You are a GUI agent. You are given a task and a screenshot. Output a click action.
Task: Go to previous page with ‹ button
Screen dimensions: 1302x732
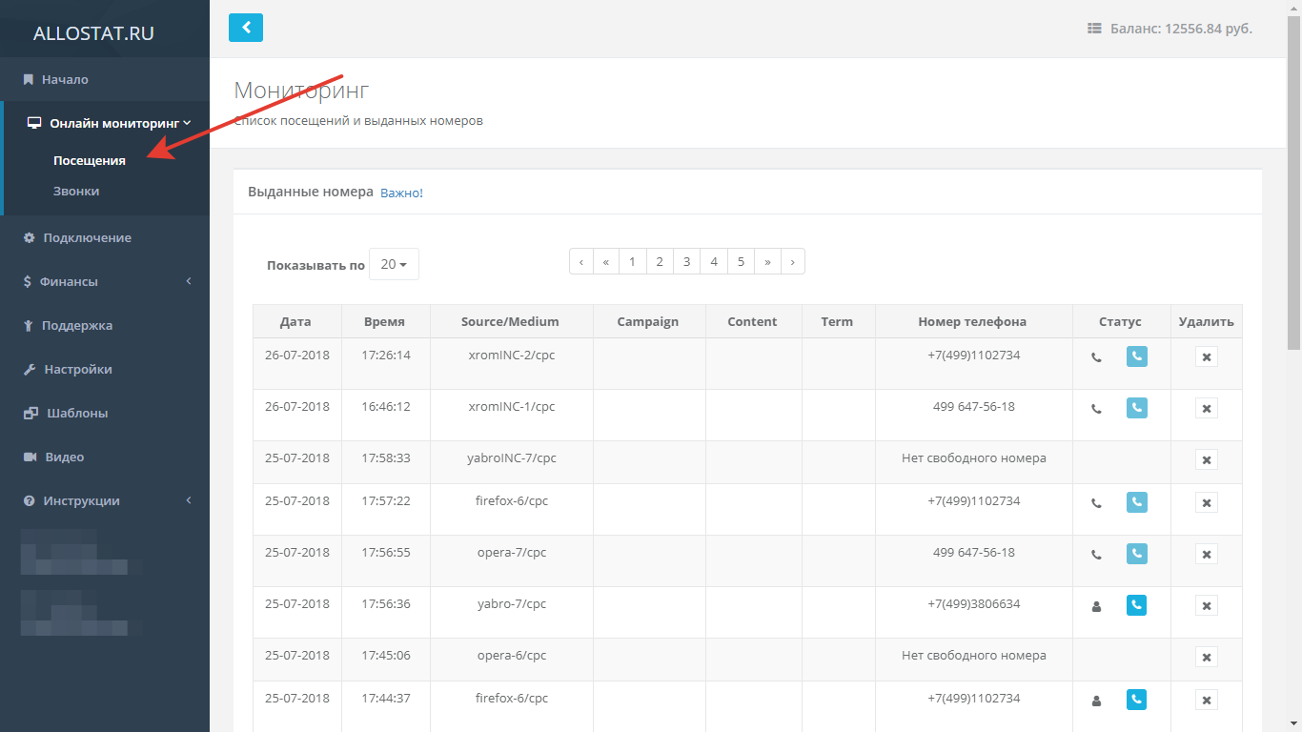pos(581,261)
